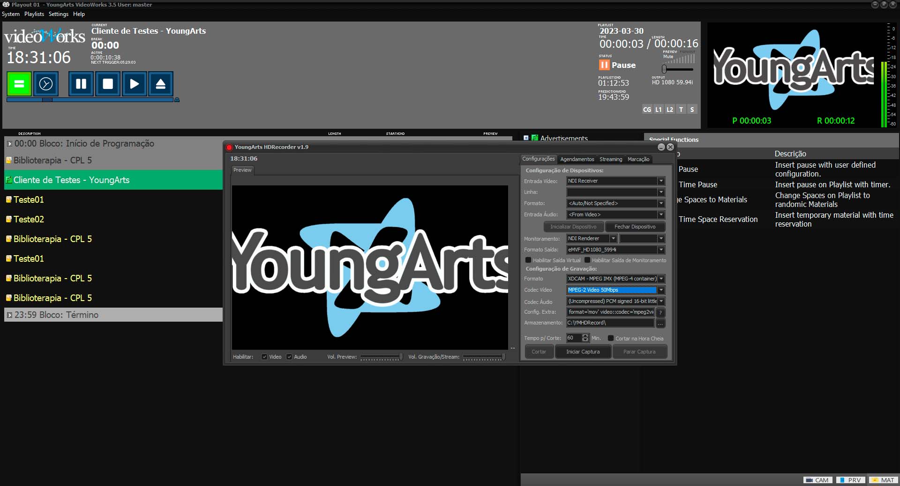
Task: Open the MAT panel via its icon
Action: (x=883, y=480)
